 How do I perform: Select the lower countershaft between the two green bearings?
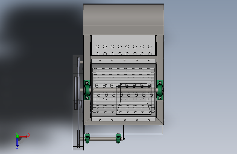(103, 139)
